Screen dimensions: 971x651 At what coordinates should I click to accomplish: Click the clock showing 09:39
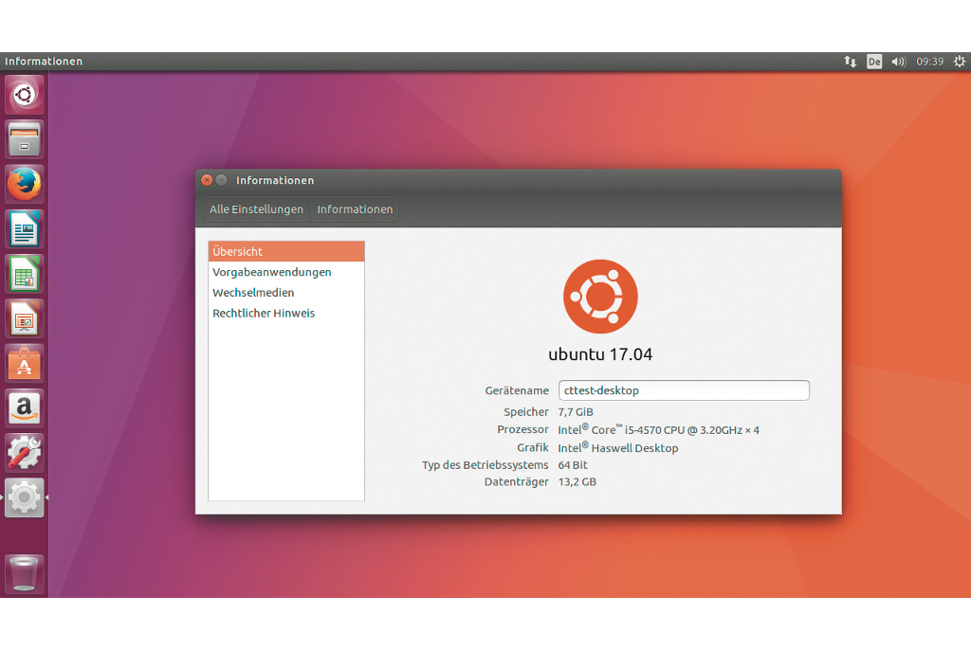pos(929,62)
